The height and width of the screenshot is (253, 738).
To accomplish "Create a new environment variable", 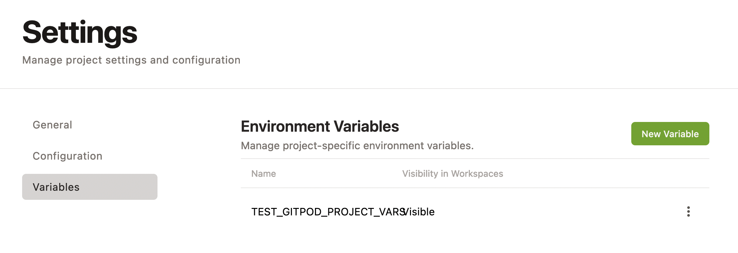I will pyautogui.click(x=670, y=133).
